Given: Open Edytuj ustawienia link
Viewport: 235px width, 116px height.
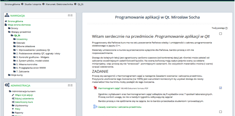Looking at the screenshot, I should (24, 98).
